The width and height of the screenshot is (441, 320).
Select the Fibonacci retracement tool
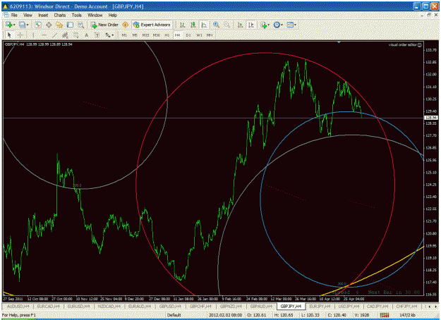(x=76, y=35)
